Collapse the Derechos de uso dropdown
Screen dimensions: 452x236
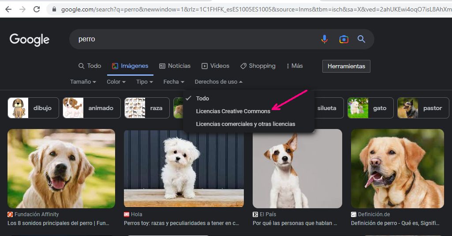(219, 82)
